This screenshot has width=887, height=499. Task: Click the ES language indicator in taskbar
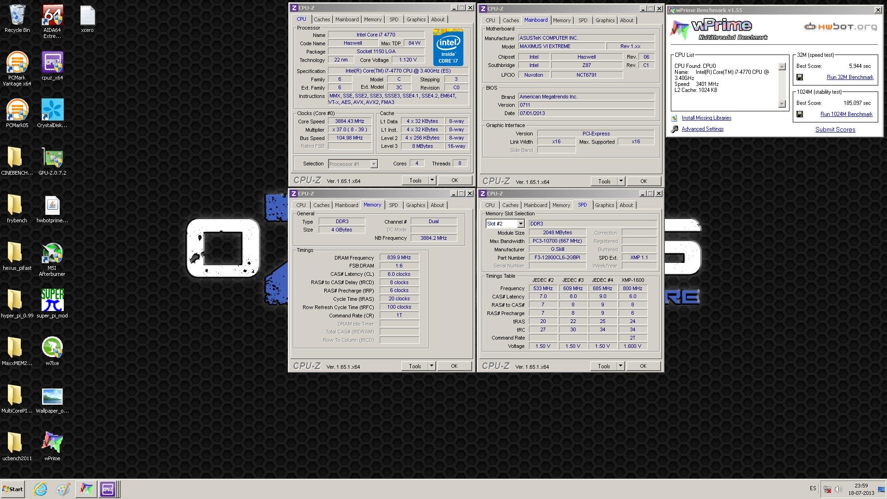(x=813, y=488)
